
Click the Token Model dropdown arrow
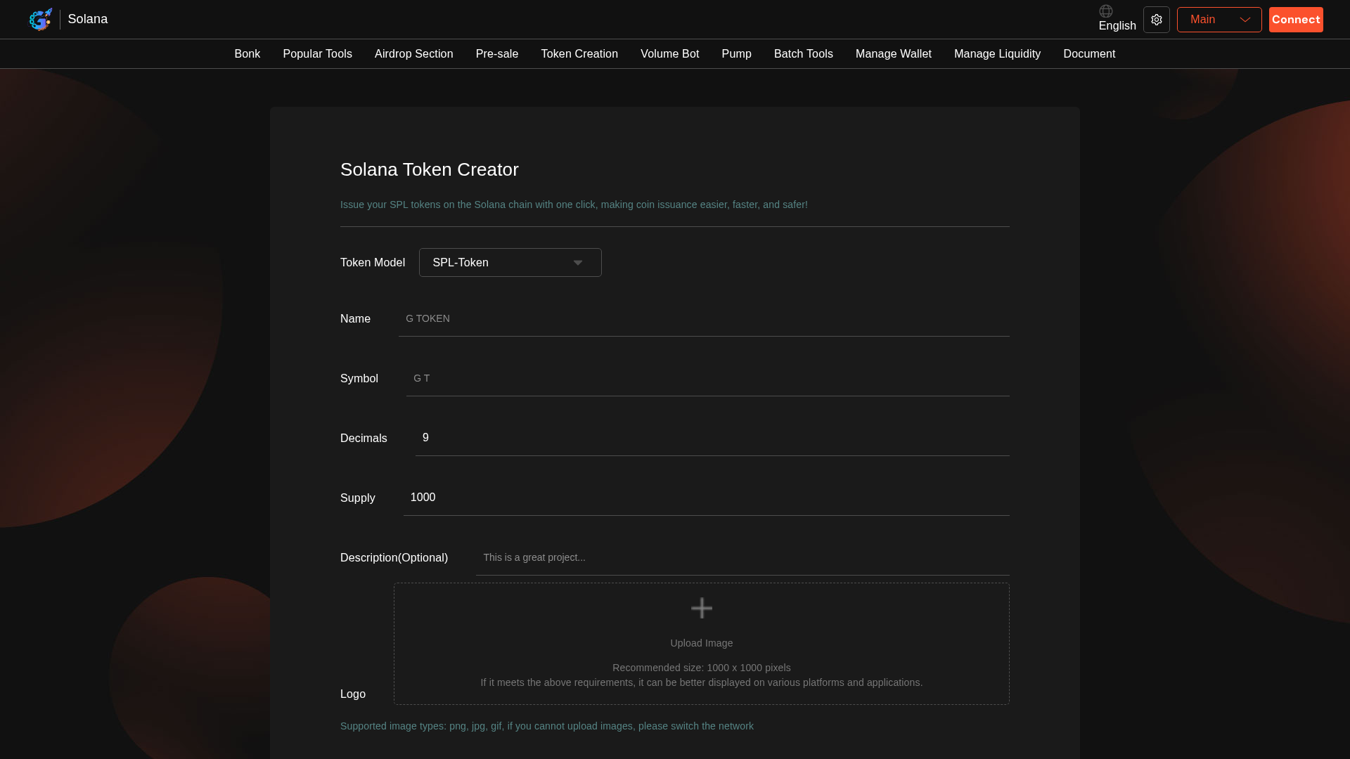[x=578, y=263]
